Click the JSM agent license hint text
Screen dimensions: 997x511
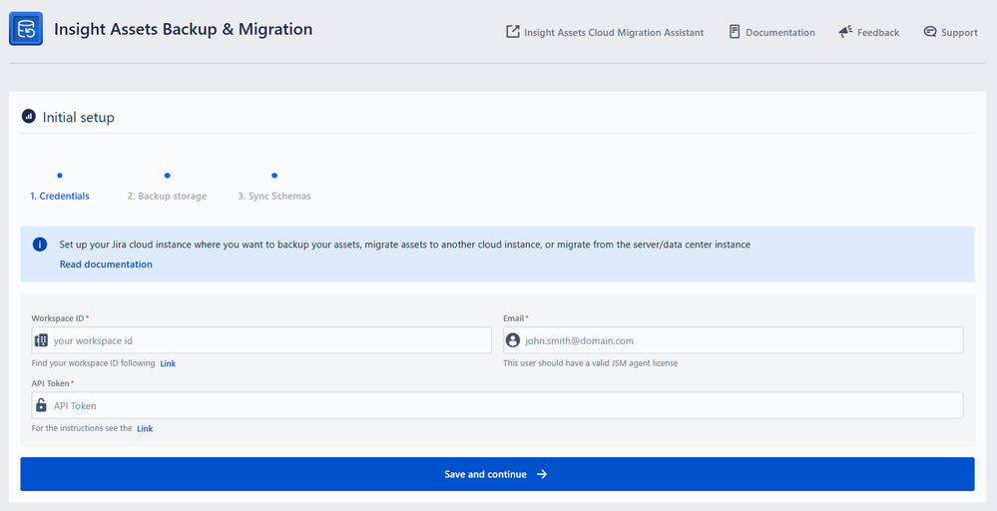click(591, 363)
